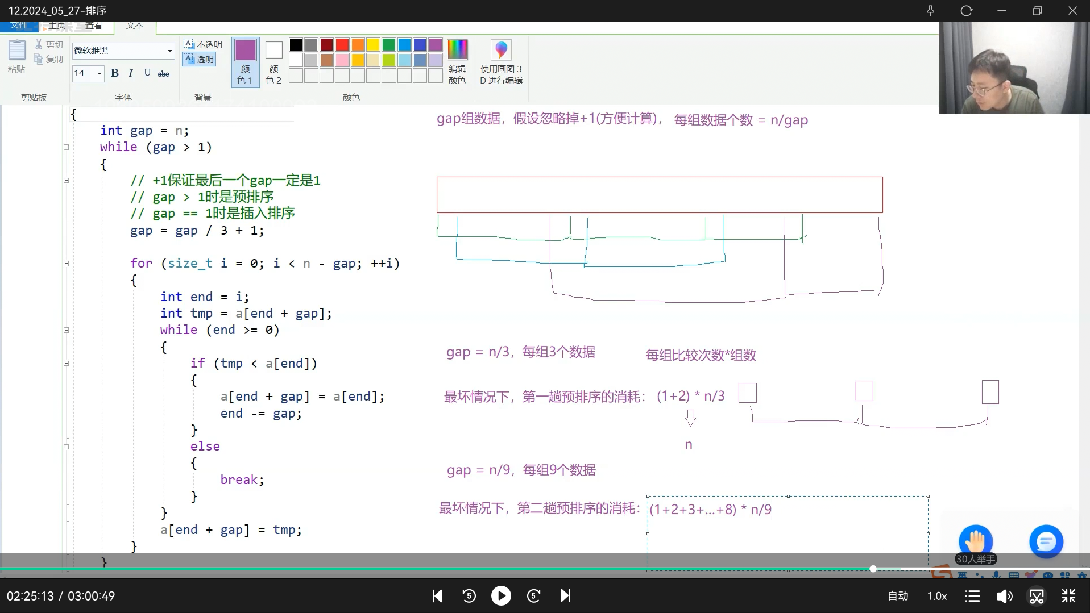Click the text 'gap = n/9，每组9个数据'

coord(521,470)
